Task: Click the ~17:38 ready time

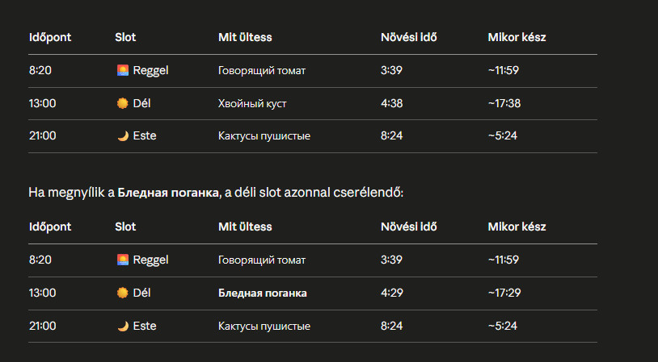Action: (504, 103)
